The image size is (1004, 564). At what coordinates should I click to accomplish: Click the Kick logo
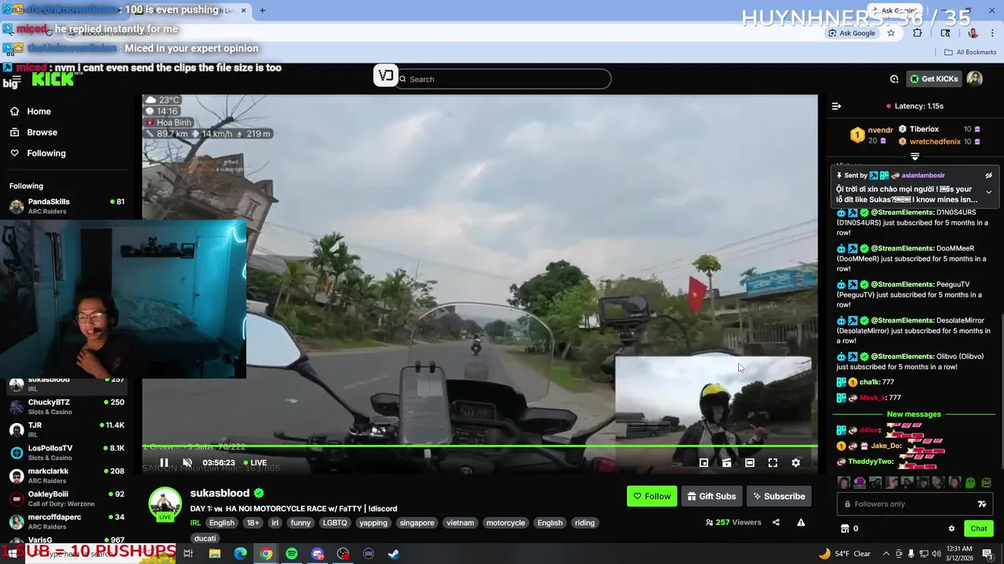53,79
